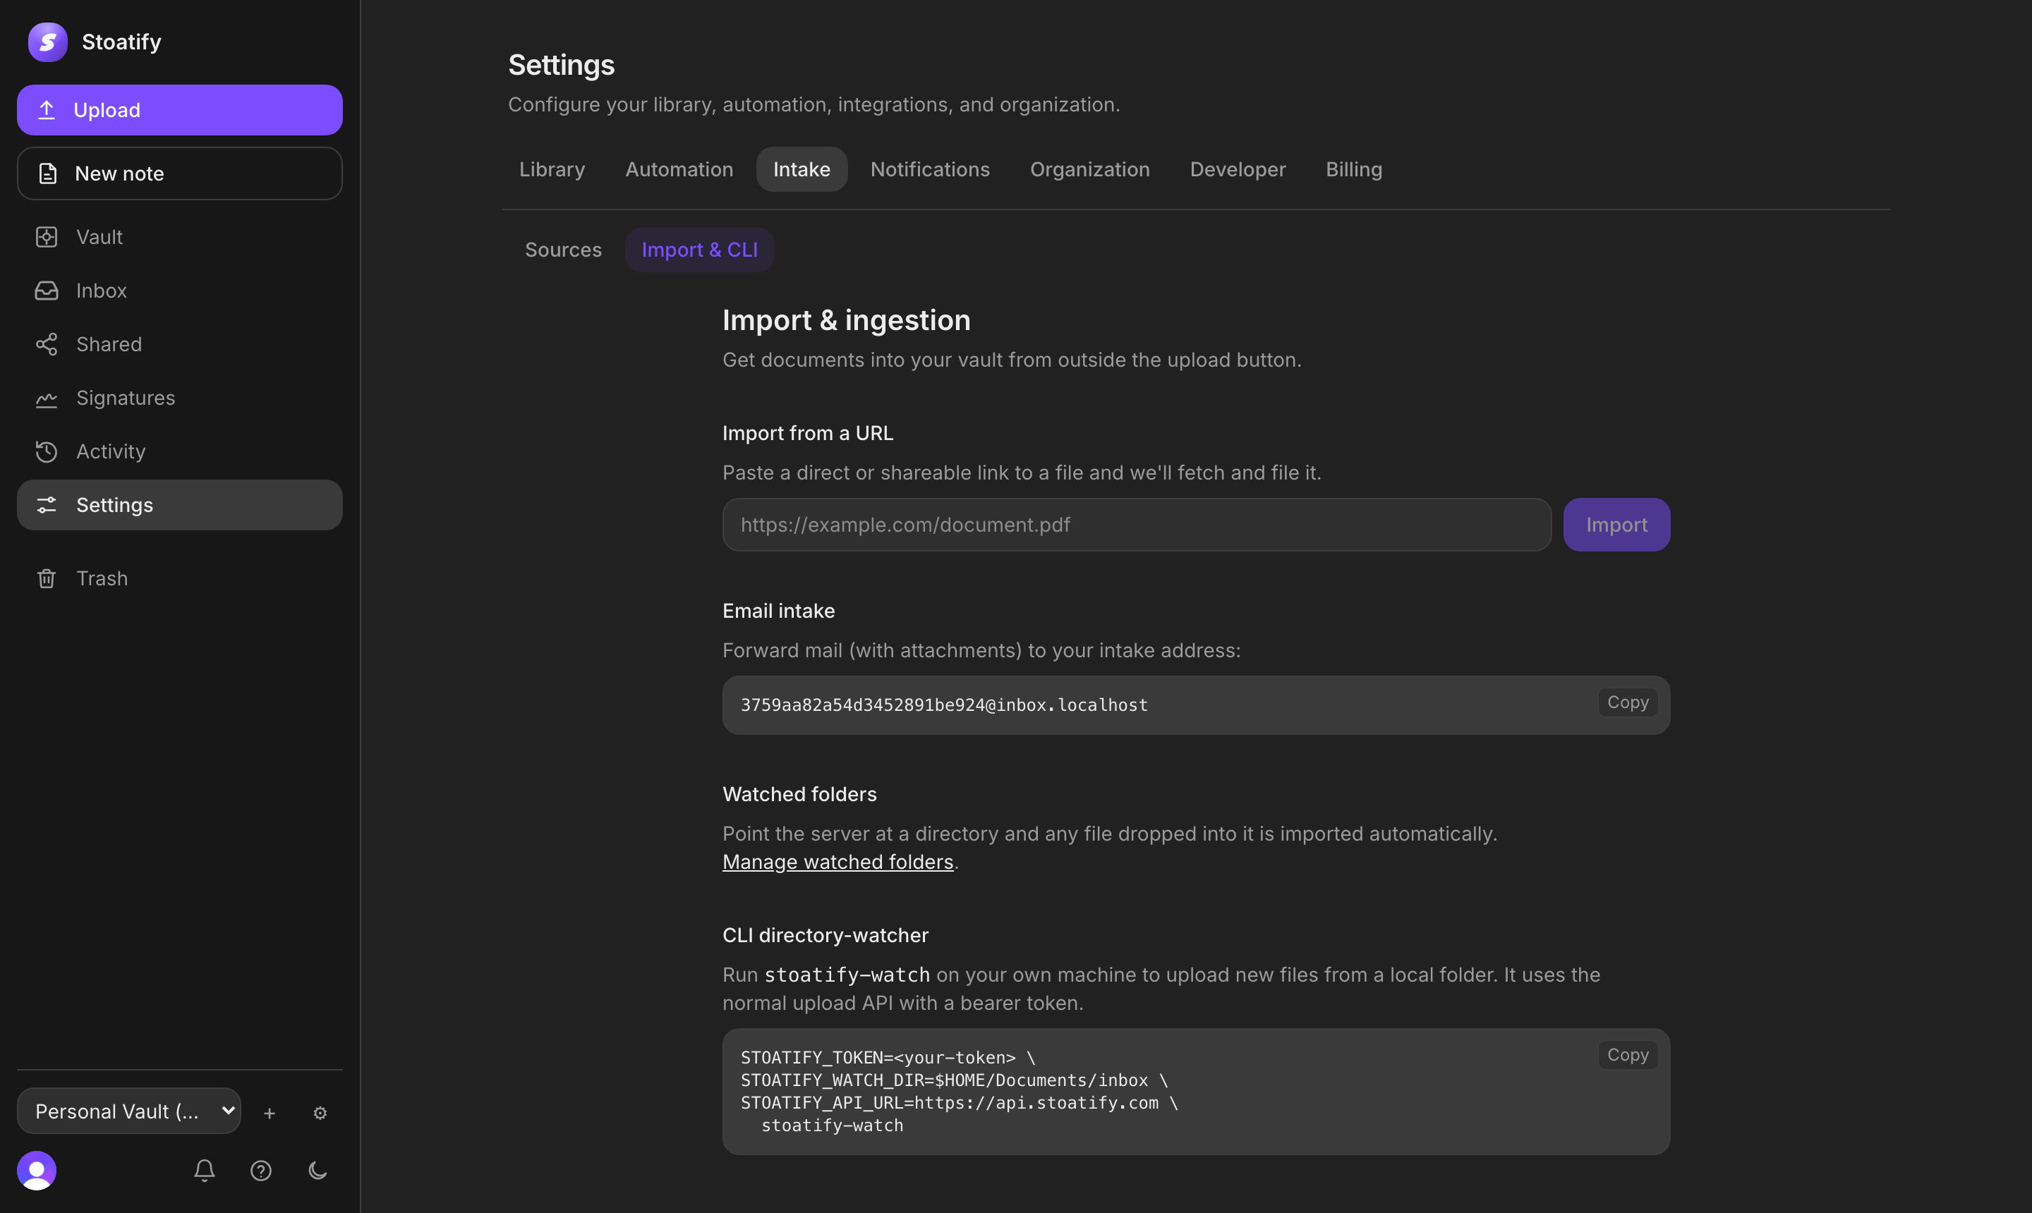Open Signatures in sidebar
Screen dimensions: 2032x1213
[180, 398]
